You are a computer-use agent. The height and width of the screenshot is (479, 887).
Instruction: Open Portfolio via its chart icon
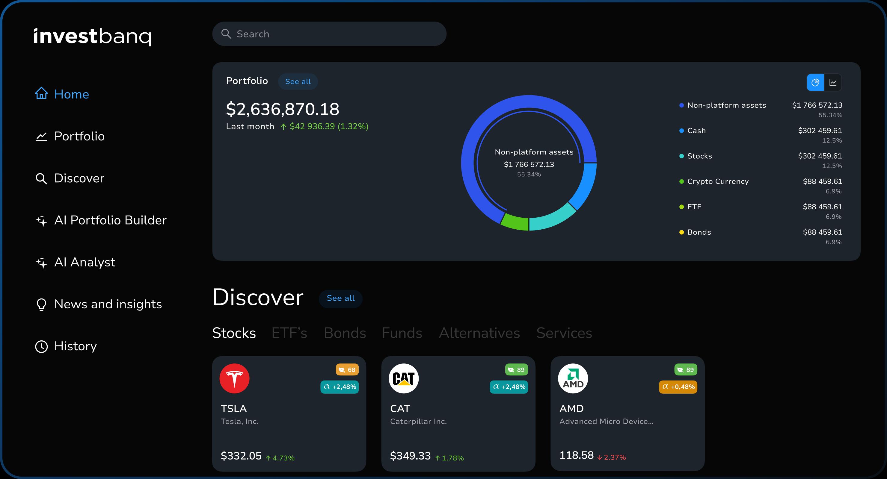point(41,137)
